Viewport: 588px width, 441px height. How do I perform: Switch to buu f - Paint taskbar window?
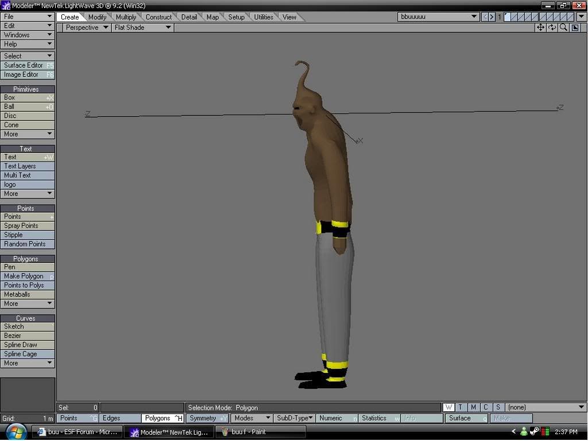tap(261, 432)
